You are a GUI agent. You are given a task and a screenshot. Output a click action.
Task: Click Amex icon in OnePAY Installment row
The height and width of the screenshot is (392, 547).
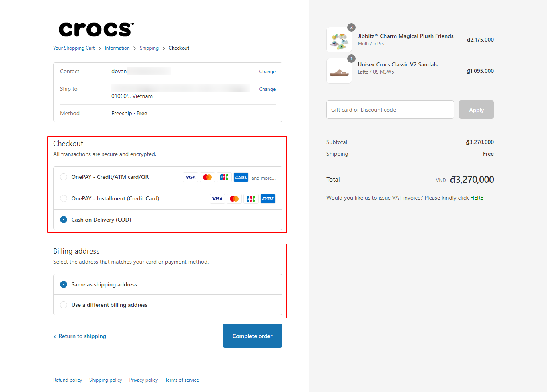coord(268,199)
